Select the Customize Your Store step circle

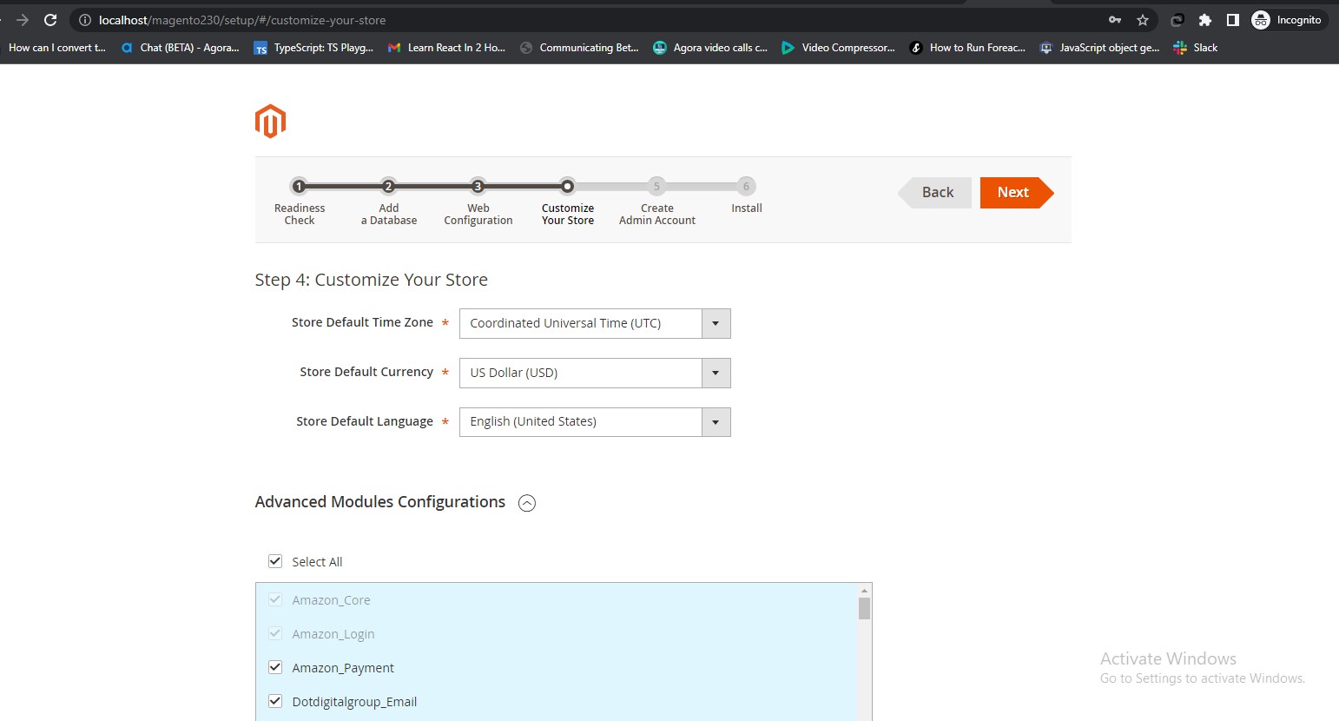point(567,185)
